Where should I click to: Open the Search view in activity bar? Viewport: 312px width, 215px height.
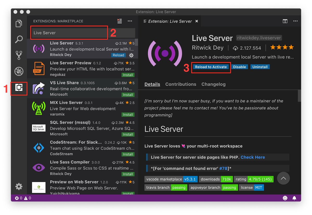(x=19, y=39)
